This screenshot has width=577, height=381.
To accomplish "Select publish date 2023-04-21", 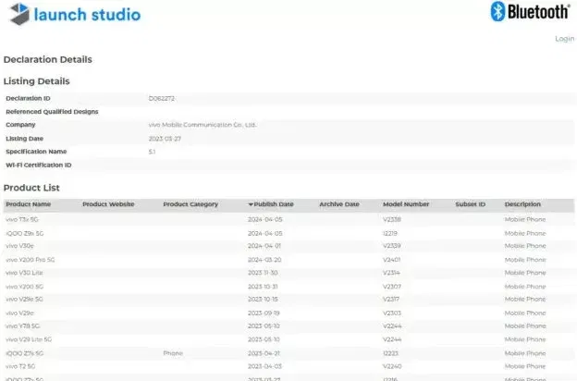I will pyautogui.click(x=264, y=353).
